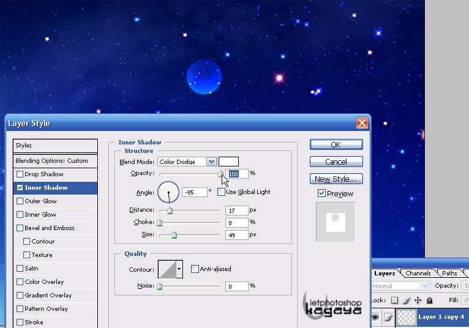The image size is (469, 328).
Task: Enable Pattern Overlay checkbox
Action: (x=20, y=308)
